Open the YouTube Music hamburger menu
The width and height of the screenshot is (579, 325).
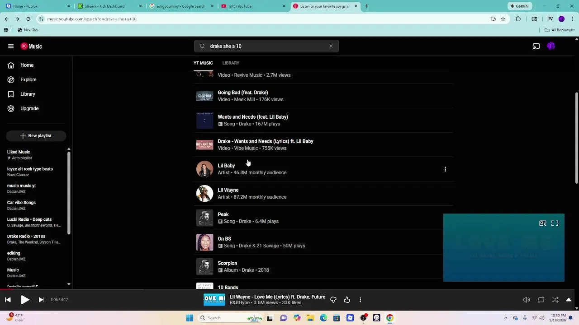pyautogui.click(x=11, y=46)
